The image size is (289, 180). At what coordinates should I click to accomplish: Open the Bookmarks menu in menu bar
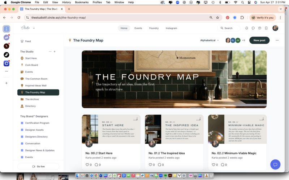(82, 2)
